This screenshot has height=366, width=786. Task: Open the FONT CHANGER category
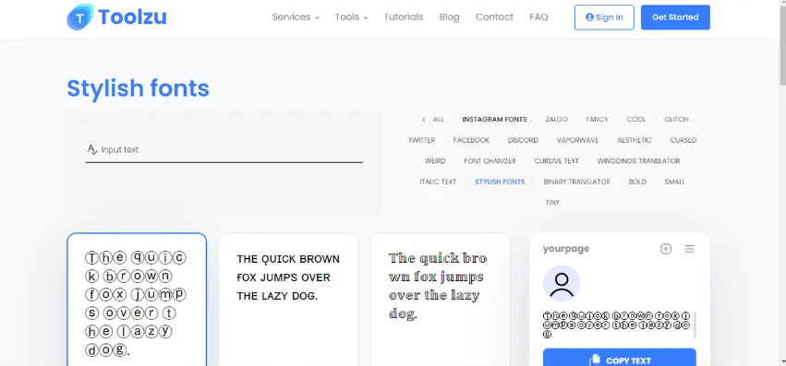coord(490,161)
